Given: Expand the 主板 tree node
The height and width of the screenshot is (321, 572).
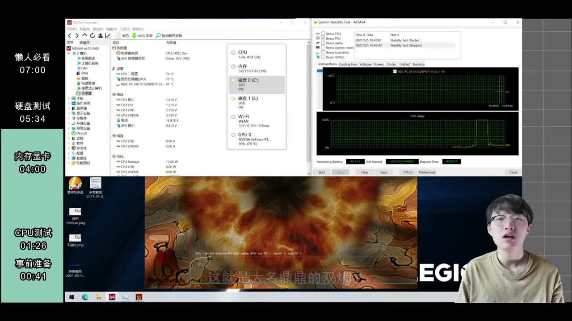Looking at the screenshot, I should pyautogui.click(x=69, y=99).
